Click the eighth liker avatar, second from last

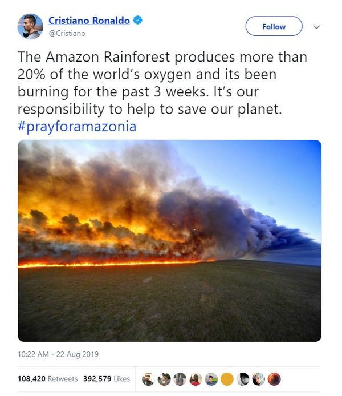pyautogui.click(x=259, y=379)
